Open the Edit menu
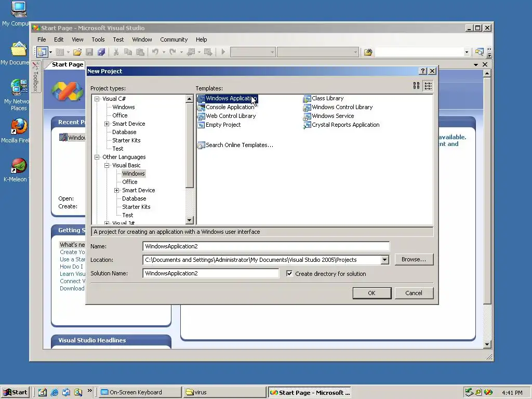This screenshot has width=532, height=399. point(59,39)
